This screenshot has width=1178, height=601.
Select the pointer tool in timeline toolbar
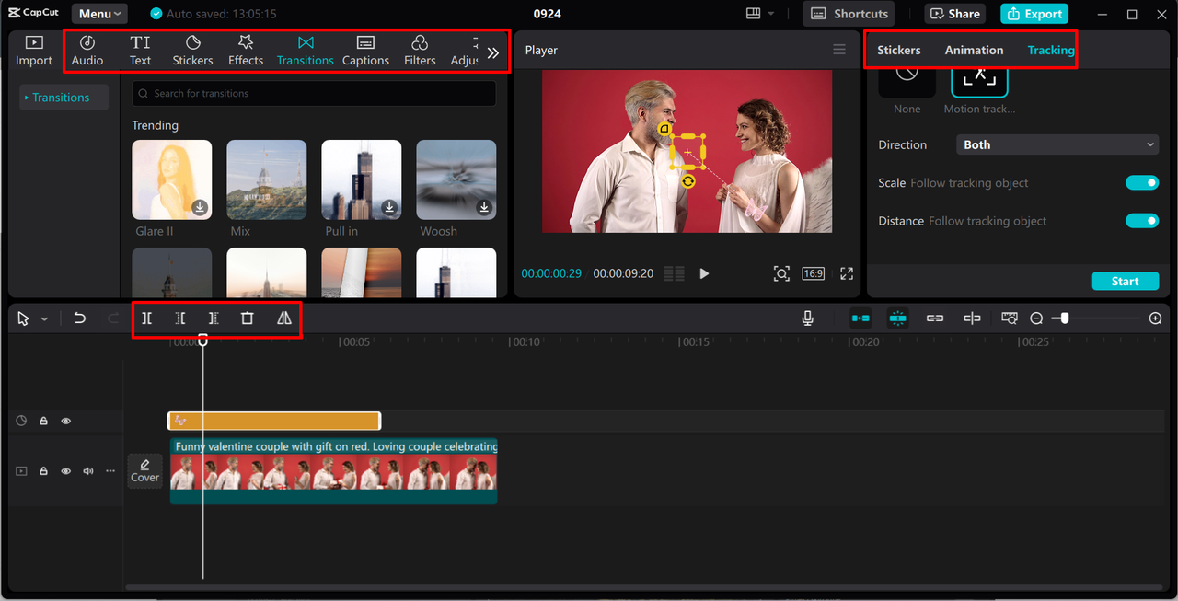[x=23, y=318]
